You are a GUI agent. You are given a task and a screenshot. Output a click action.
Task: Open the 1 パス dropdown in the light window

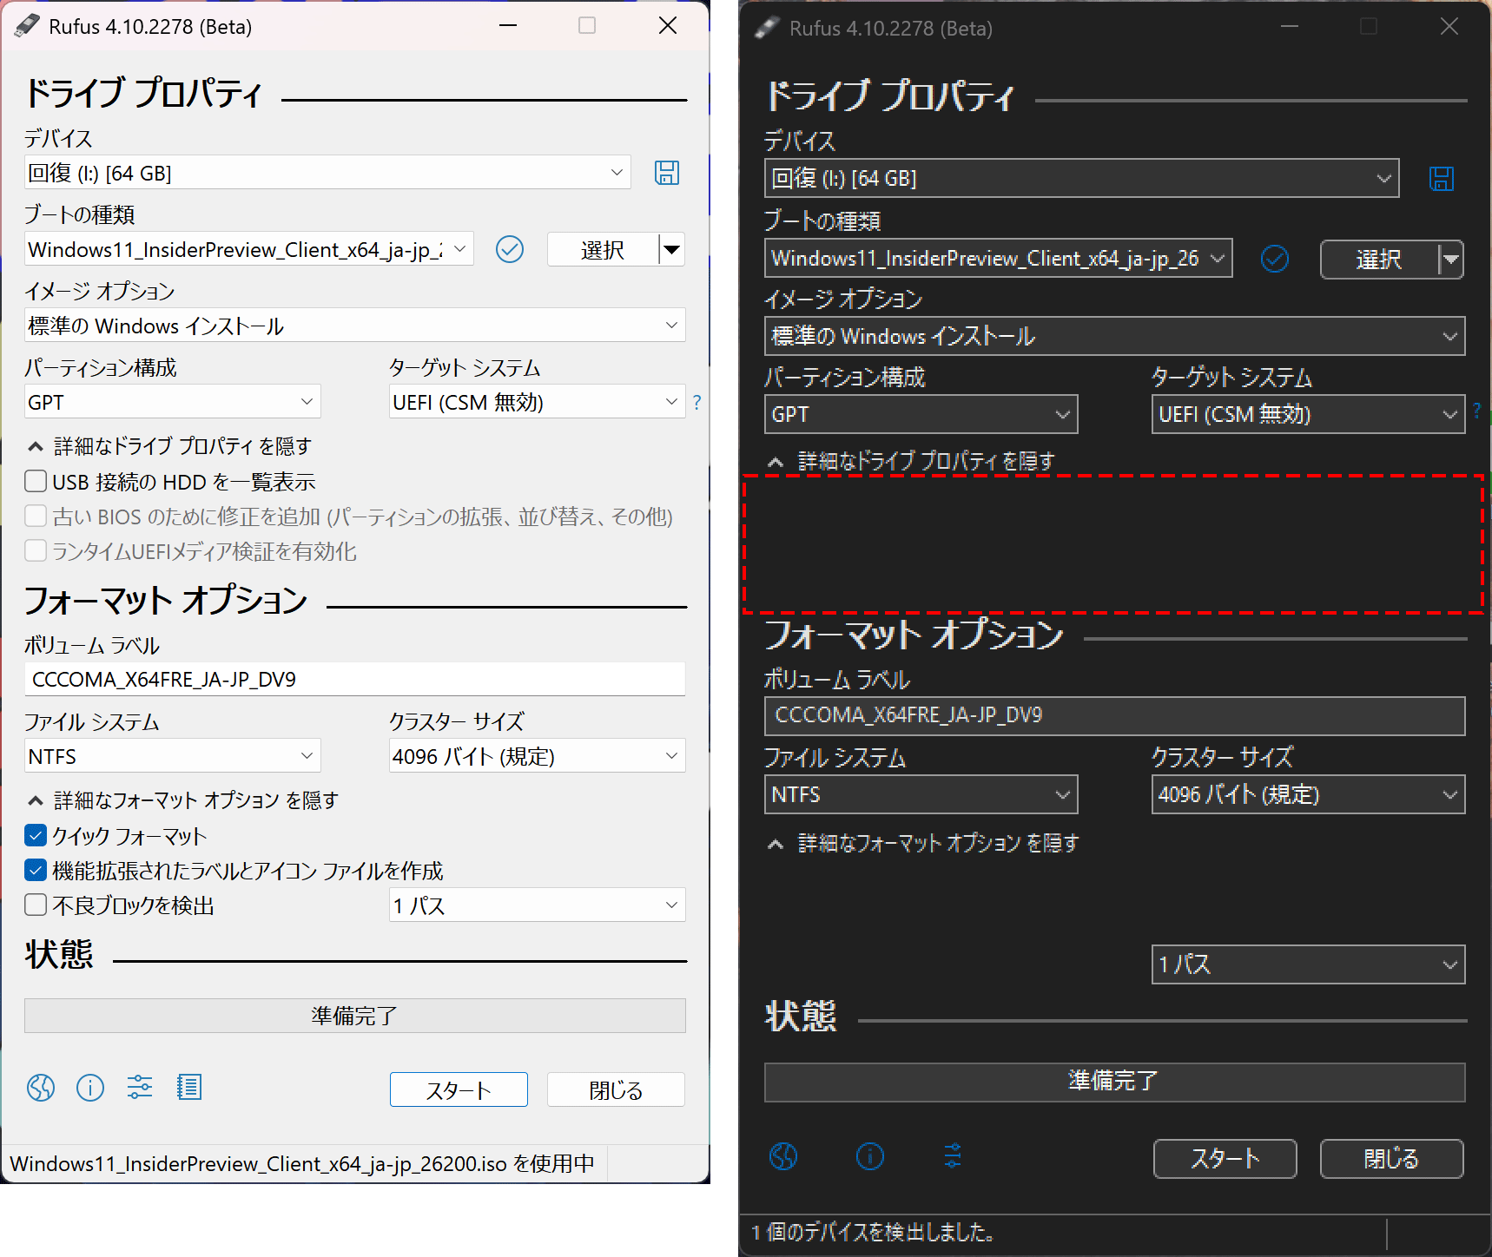point(538,905)
